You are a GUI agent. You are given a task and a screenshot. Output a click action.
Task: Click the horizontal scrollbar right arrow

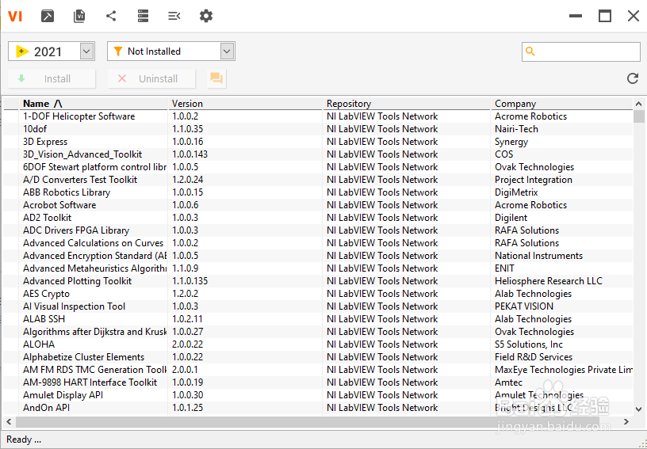[x=626, y=421]
